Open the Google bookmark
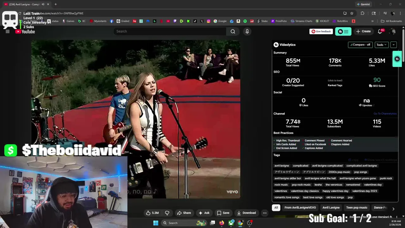 (x=220, y=21)
